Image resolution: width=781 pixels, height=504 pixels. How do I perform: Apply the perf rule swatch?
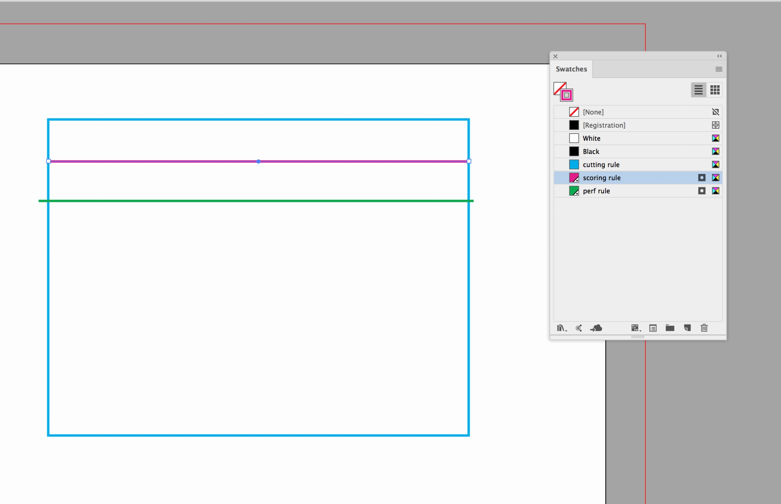(x=638, y=190)
